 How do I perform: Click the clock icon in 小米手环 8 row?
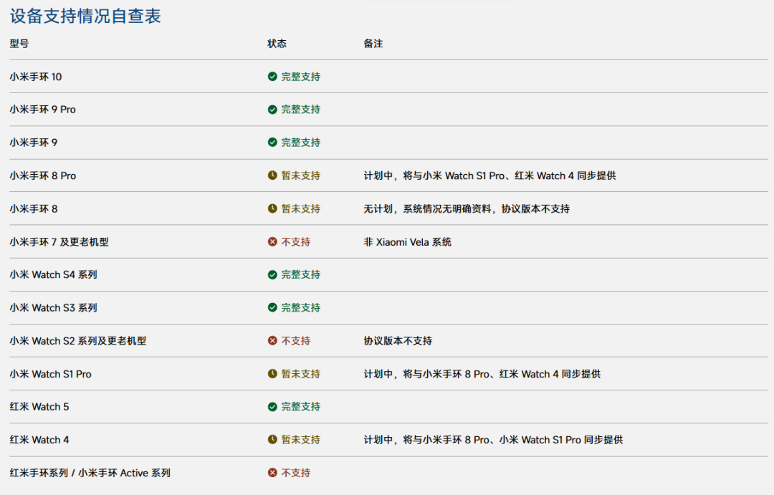[x=272, y=208]
